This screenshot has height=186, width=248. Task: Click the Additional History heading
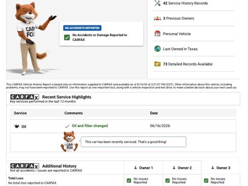(x=59, y=166)
